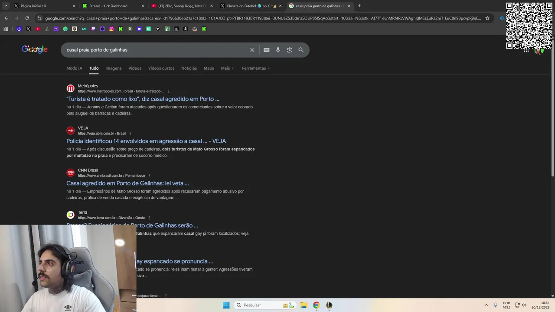
Task: Click the Metrópoles site favicon
Action: tap(70, 88)
